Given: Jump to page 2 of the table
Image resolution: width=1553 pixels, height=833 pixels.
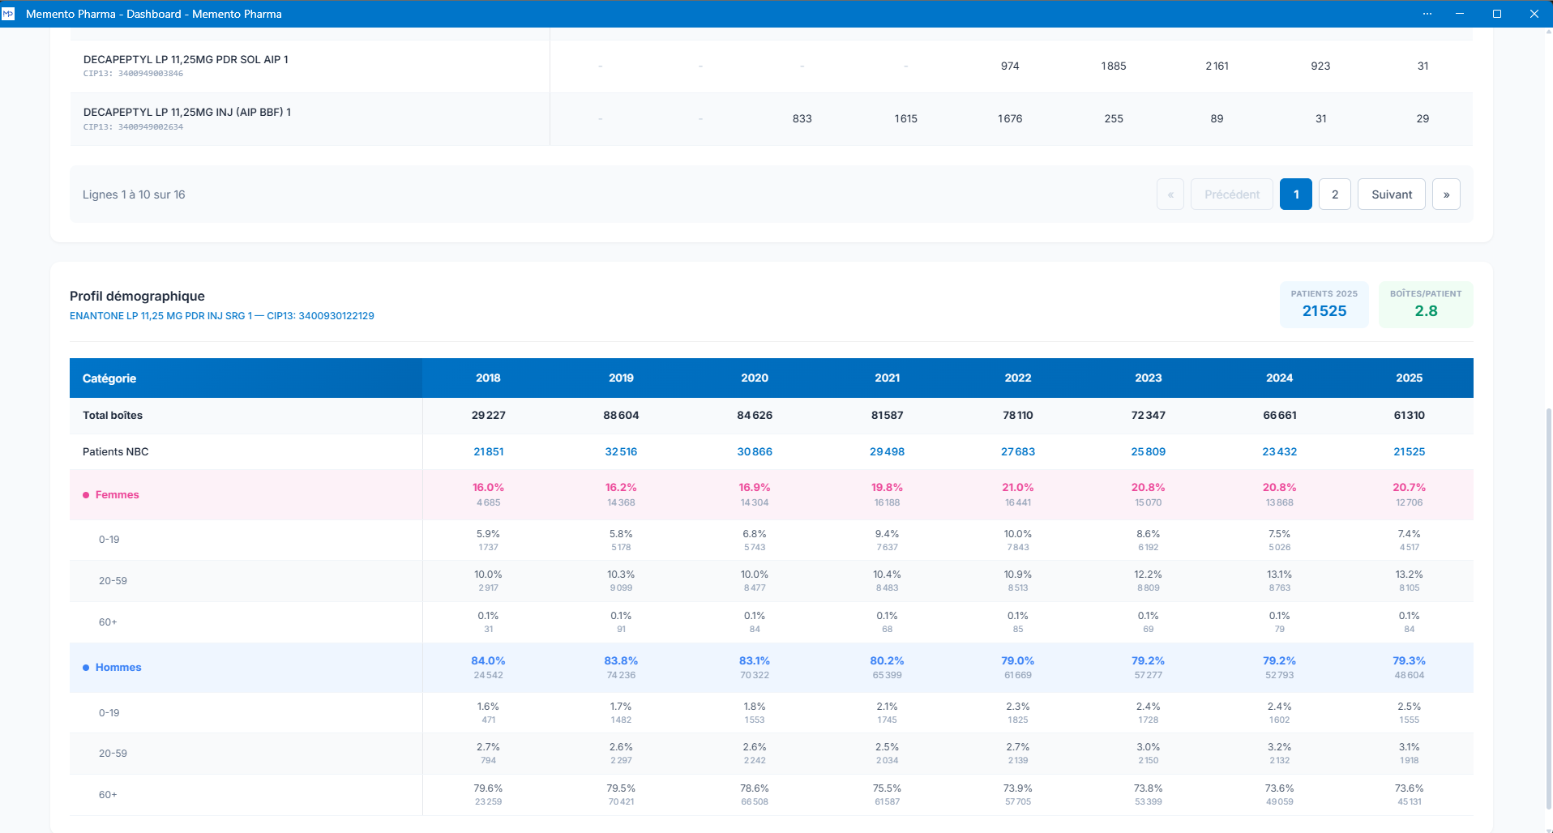Looking at the screenshot, I should click(1335, 194).
